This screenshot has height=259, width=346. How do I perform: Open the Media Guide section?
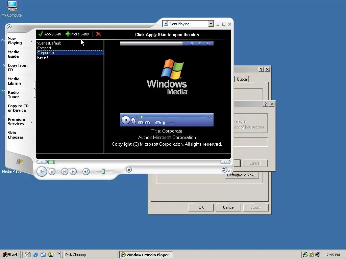14,54
